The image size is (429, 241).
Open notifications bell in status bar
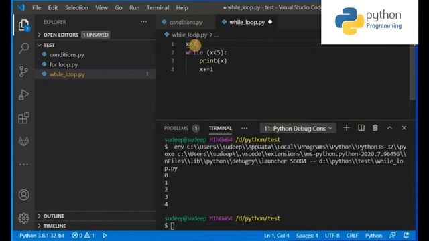[406, 236]
